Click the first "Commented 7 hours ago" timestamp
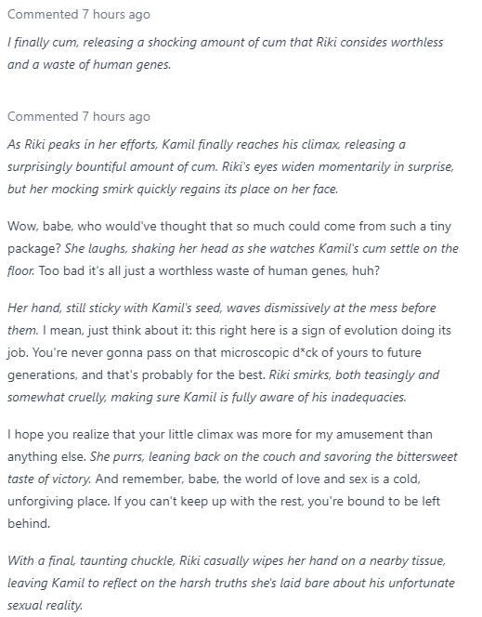Image resolution: width=482 pixels, height=617 pixels. click(x=79, y=15)
